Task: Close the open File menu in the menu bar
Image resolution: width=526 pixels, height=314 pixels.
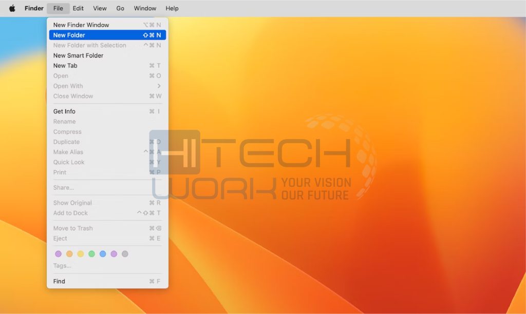Action: pos(58,8)
